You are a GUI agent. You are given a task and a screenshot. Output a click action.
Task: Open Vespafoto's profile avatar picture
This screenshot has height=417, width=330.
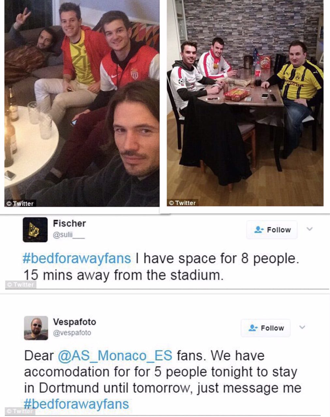(36, 328)
